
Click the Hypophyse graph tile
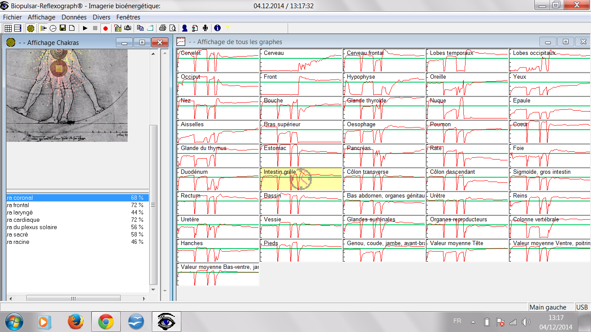[x=384, y=84]
